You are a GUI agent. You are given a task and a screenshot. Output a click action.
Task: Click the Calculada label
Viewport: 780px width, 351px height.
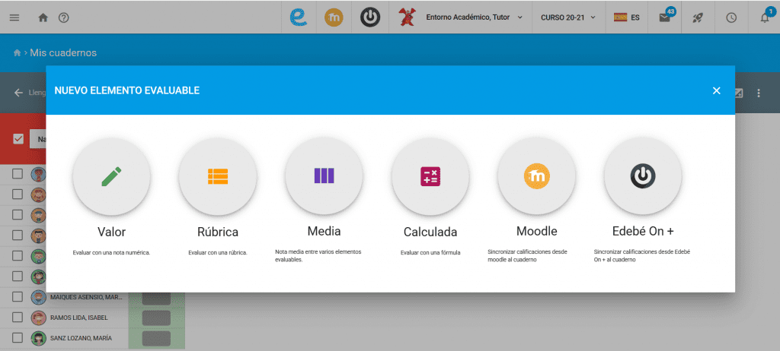pos(430,232)
